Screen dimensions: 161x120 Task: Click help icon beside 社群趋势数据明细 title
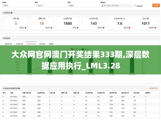tap(19, 88)
